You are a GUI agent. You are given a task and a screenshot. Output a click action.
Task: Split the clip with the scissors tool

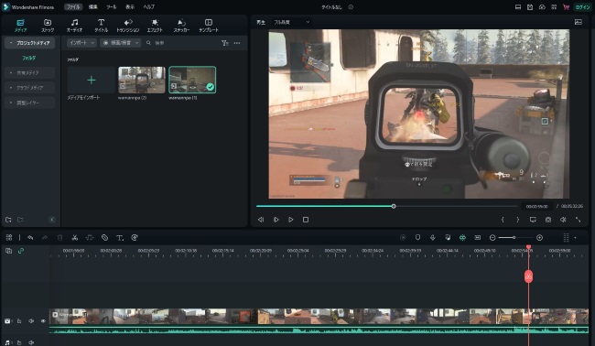pos(75,237)
